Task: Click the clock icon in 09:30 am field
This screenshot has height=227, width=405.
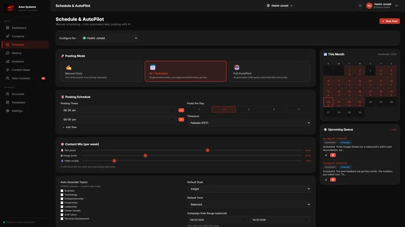Action: pyautogui.click(x=172, y=110)
